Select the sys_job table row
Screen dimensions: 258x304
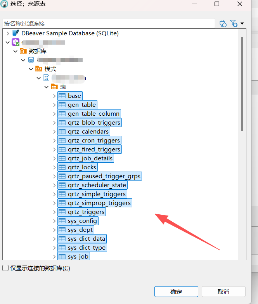74,256
